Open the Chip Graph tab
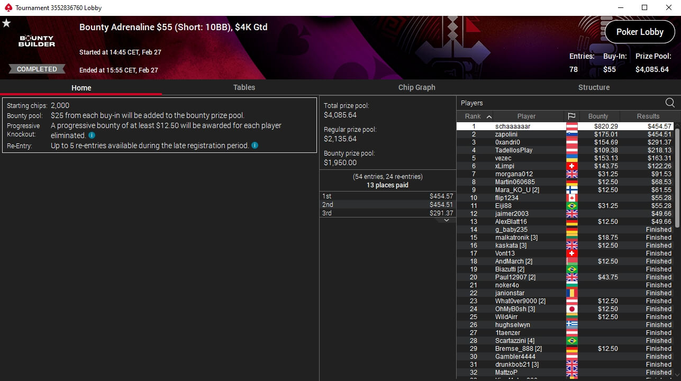This screenshot has height=381, width=681. click(416, 87)
